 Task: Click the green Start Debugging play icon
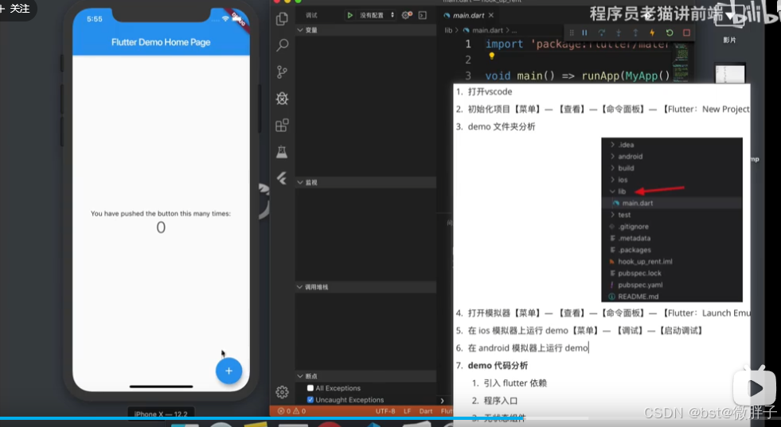pos(349,15)
